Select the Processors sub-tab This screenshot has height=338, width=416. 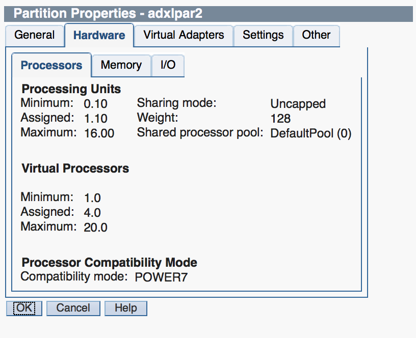tap(51, 65)
